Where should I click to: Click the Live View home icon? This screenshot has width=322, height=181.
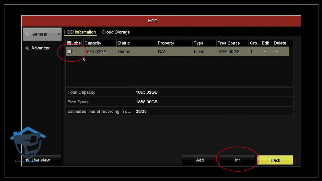[x=28, y=160]
